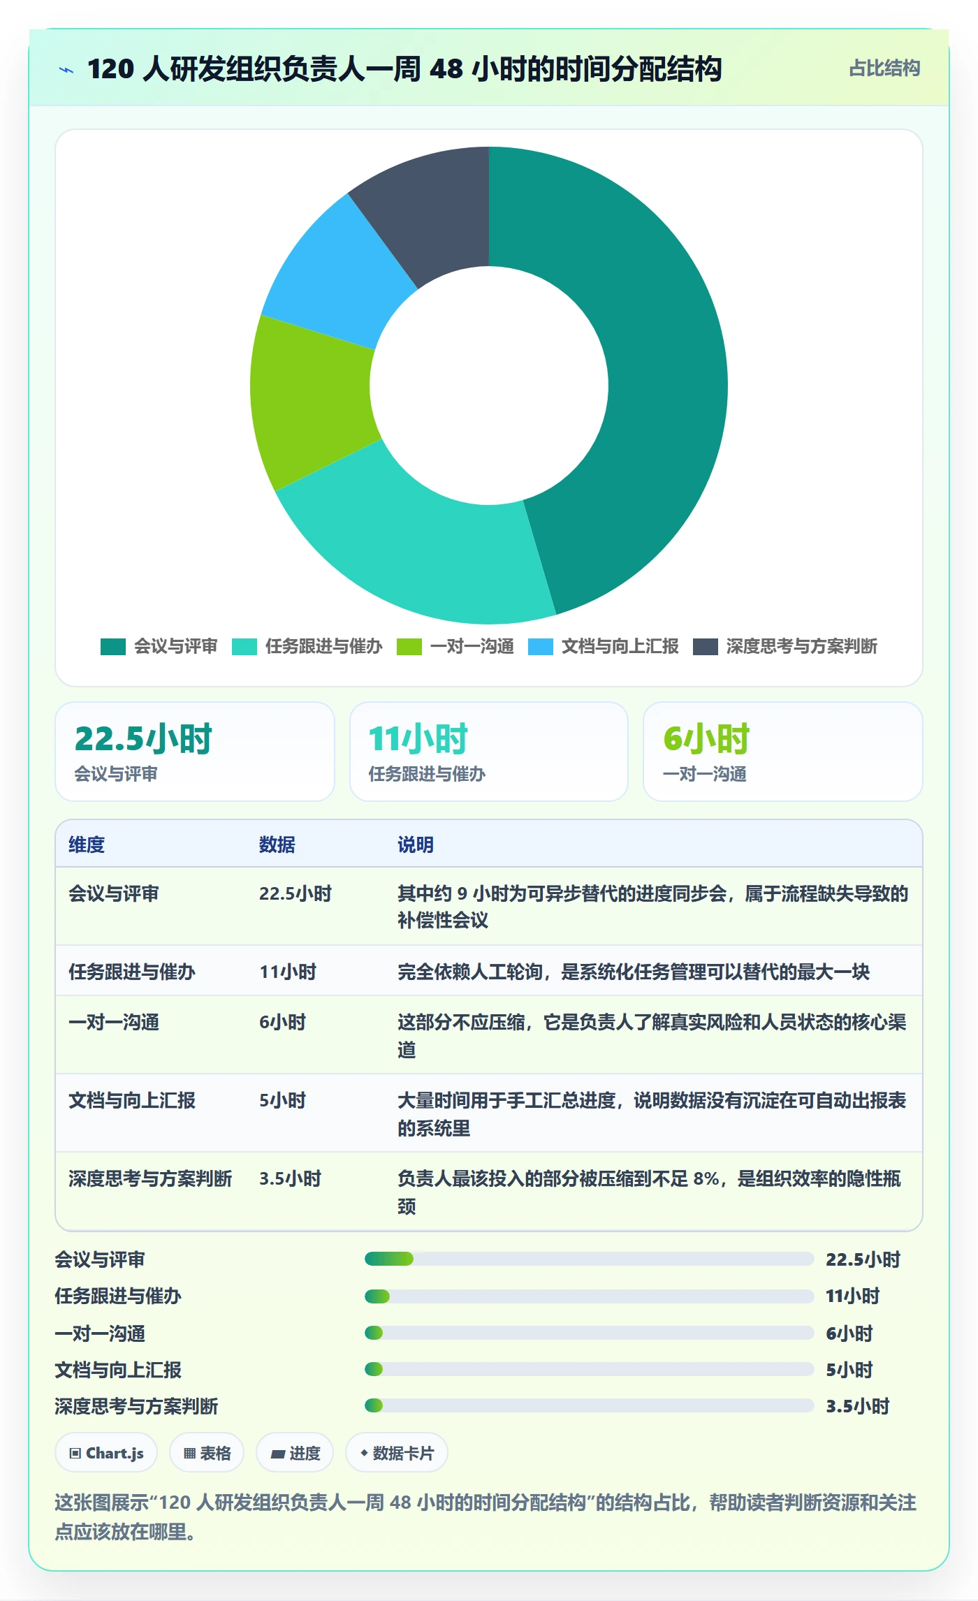Image resolution: width=978 pixels, height=1601 pixels.
Task: Click the 数据 column header
Action: [277, 845]
